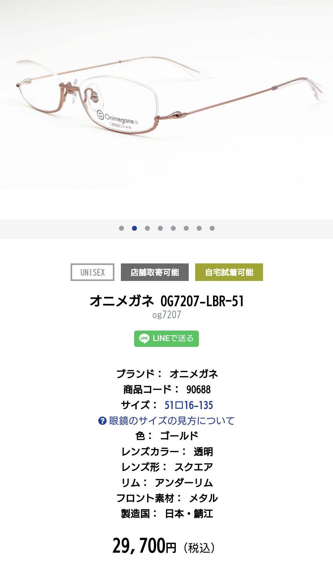Open 眼鏡のサイズの見方について help link
The image size is (333, 561).
[172, 421]
